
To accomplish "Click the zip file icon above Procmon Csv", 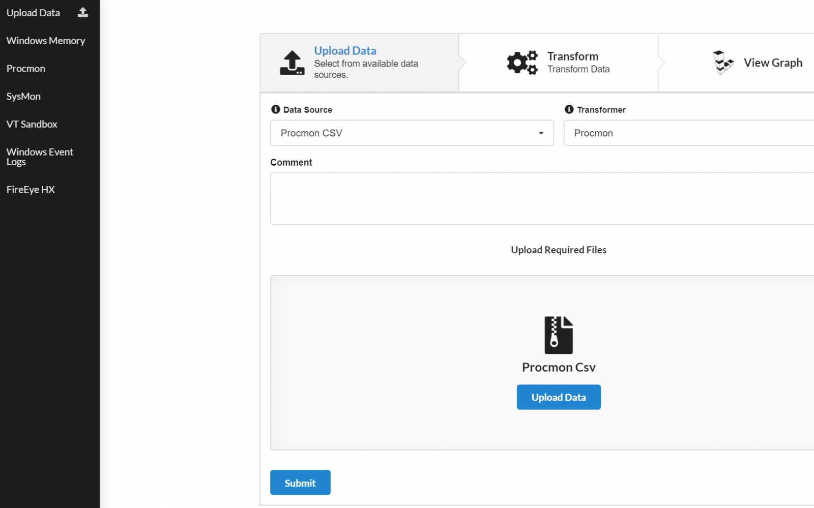I will click(559, 335).
